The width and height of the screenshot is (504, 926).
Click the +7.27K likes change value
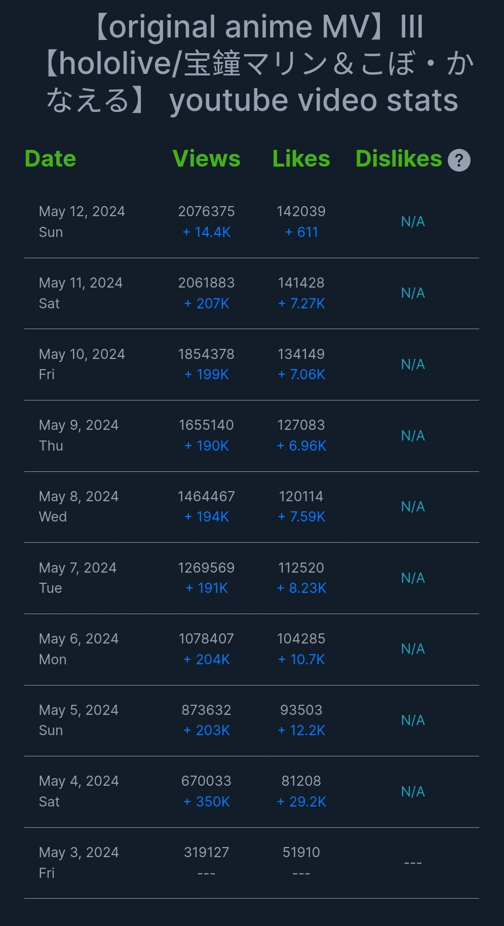301,304
